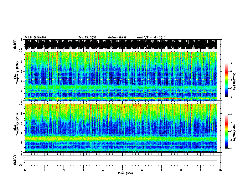The height and width of the screenshot is (191, 248).
Task: Click the ch.2 colorbar log(PSD) label
Action: [x=235, y=133]
